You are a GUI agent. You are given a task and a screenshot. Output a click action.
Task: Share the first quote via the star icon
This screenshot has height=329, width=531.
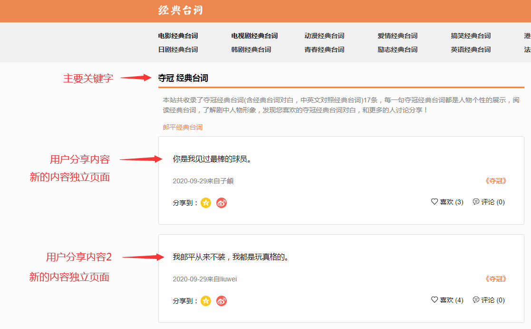point(205,202)
